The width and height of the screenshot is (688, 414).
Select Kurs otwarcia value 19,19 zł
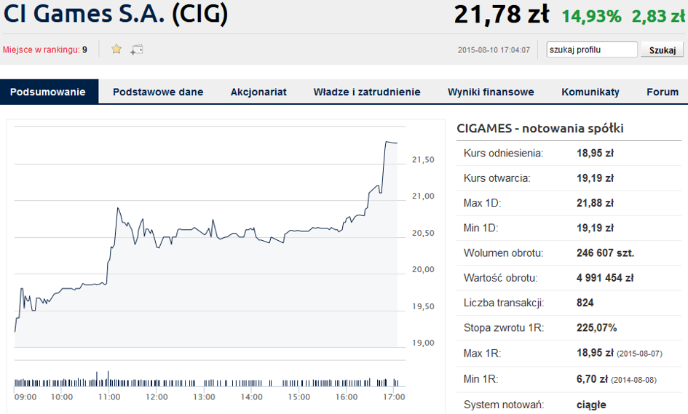pyautogui.click(x=595, y=178)
